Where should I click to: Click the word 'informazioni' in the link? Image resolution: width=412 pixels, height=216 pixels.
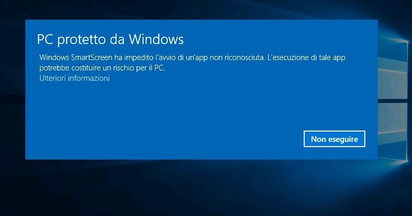click(89, 78)
